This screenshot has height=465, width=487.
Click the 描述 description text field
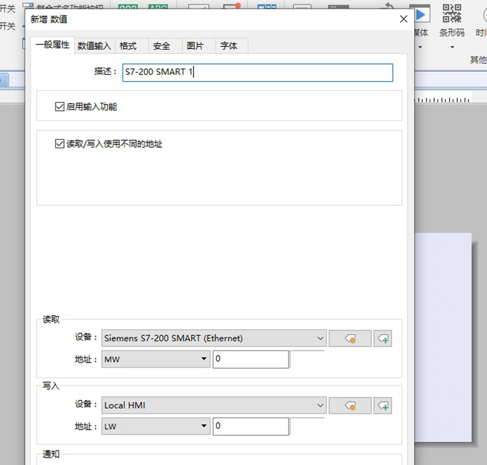tap(258, 72)
